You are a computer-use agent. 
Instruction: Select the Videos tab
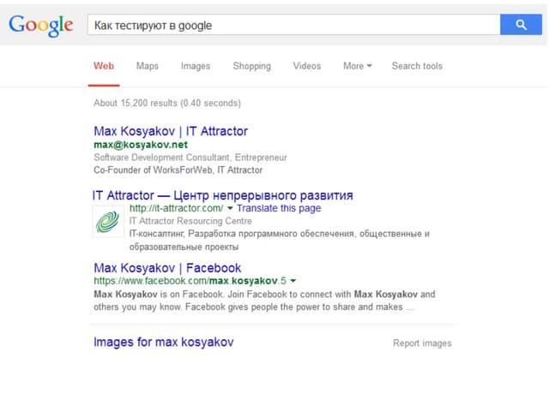tap(307, 66)
